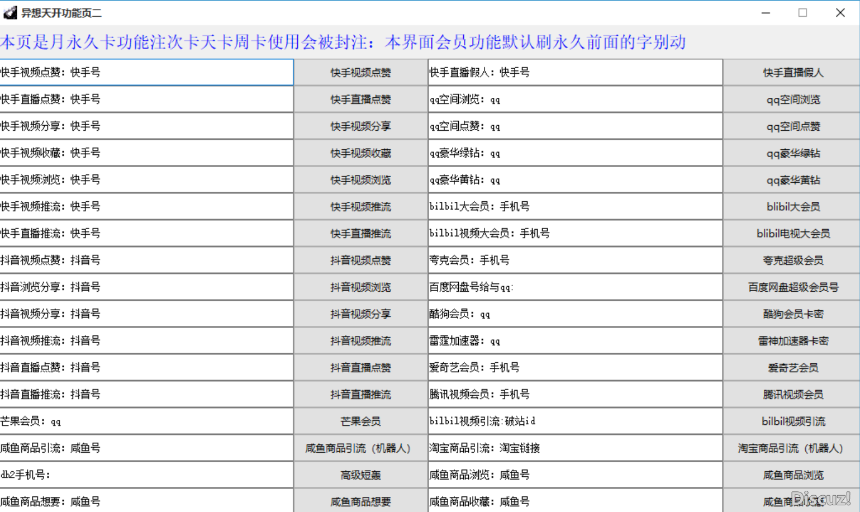Viewport: 860px width, 512px height.
Task: Click the 快手直播推流 button
Action: pyautogui.click(x=360, y=234)
